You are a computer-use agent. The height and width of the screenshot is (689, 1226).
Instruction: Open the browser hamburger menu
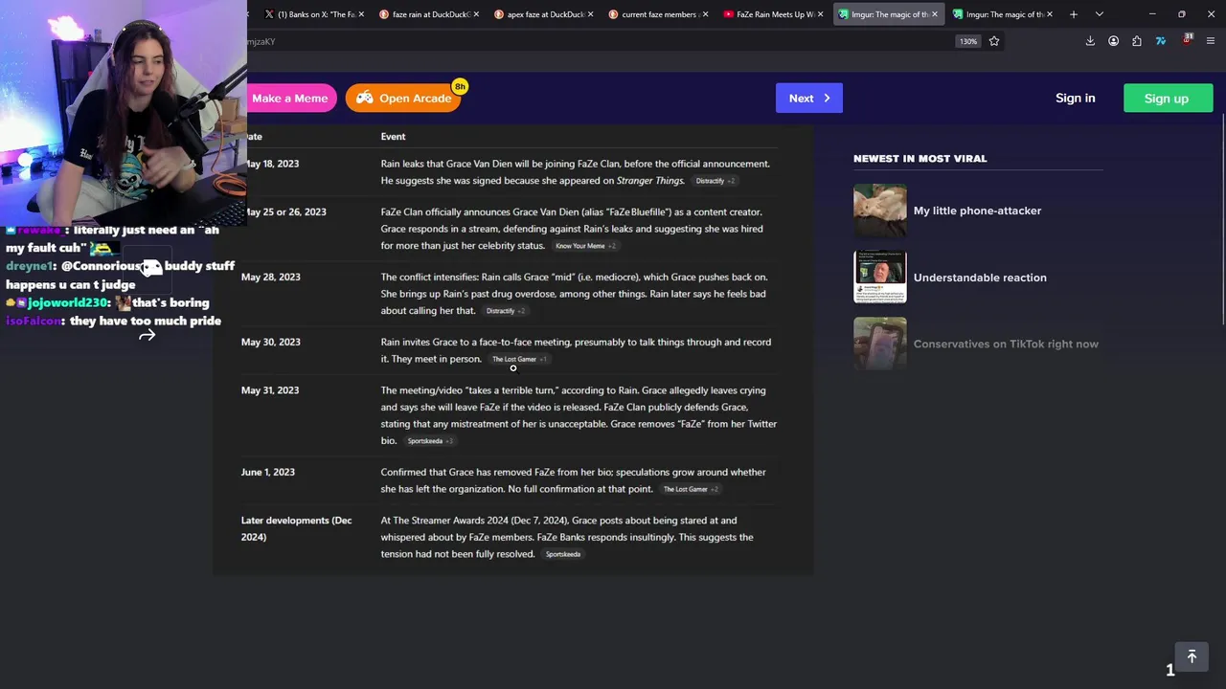[1211, 41]
